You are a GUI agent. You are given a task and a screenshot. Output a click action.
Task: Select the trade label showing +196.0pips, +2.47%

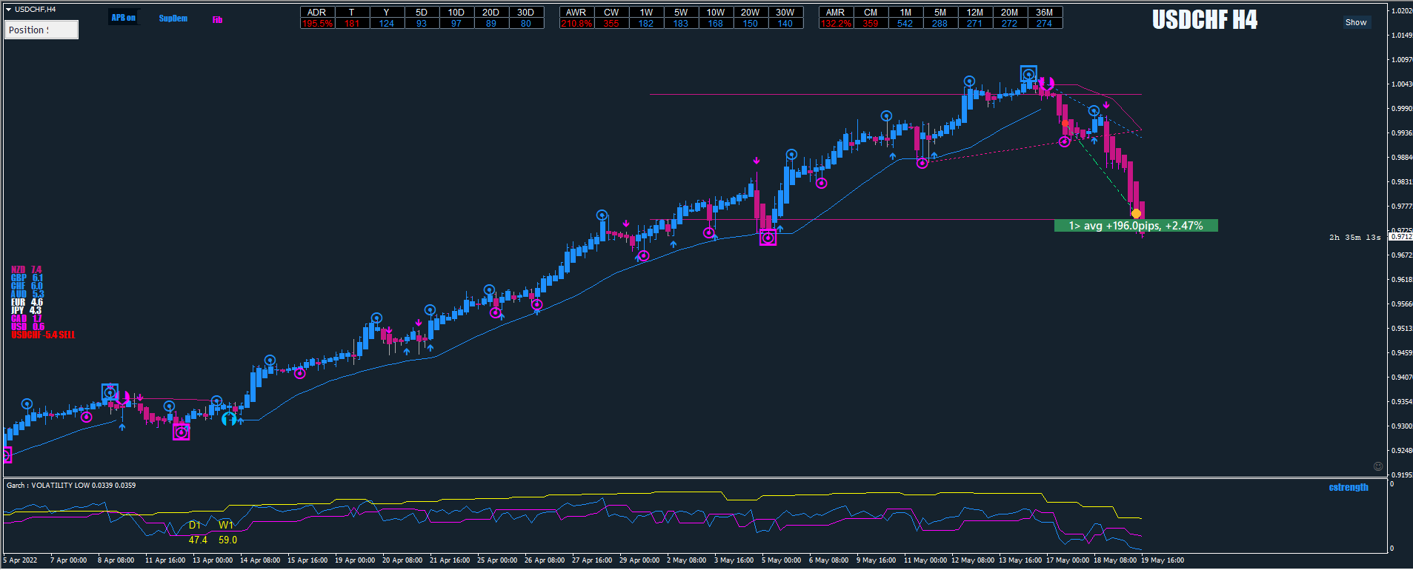point(1136,226)
